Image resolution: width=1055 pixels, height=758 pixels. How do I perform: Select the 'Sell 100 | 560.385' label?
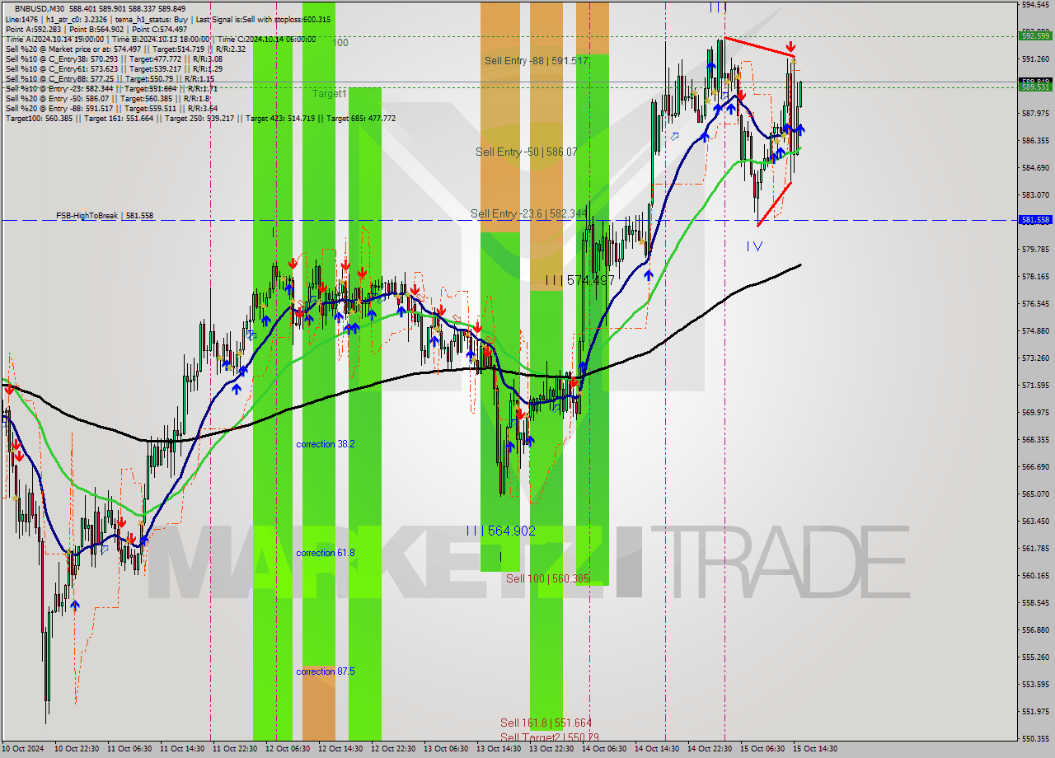[547, 579]
